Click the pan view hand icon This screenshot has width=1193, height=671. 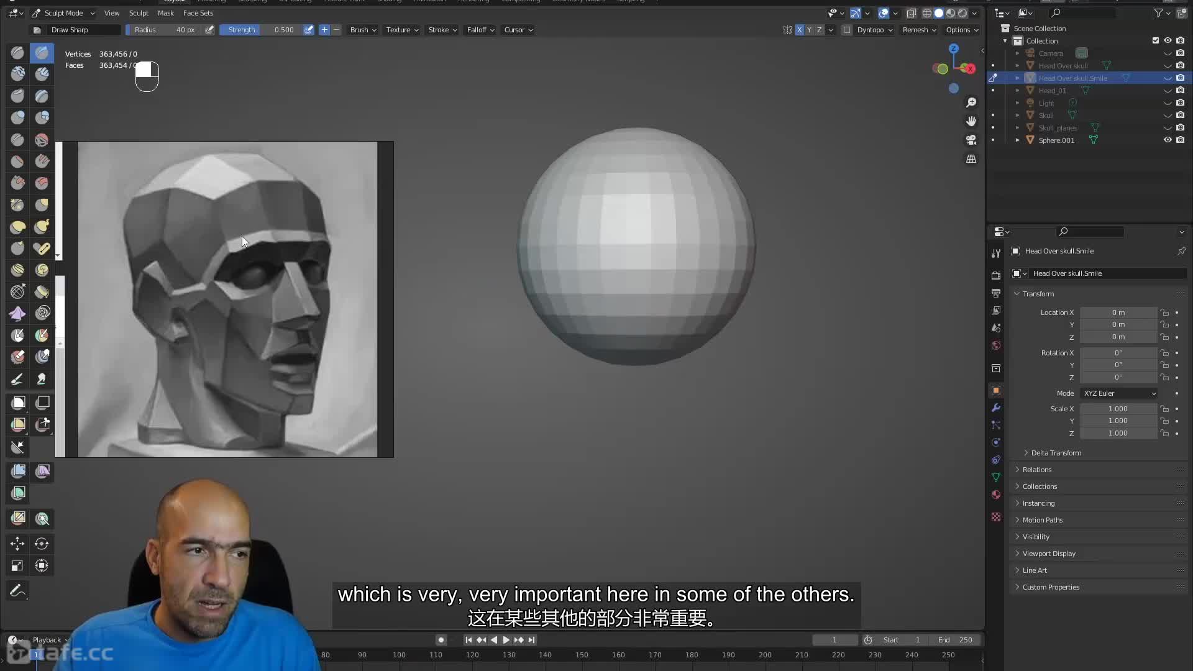click(971, 121)
